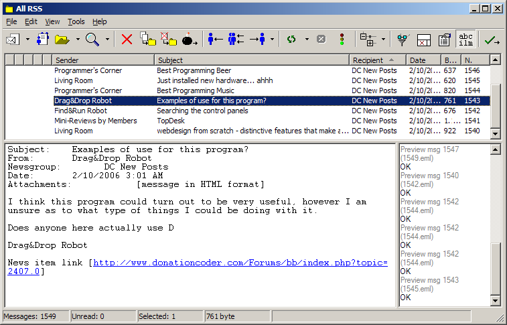The height and width of the screenshot is (325, 507).
Task: Click the funnel filter icon
Action: (x=403, y=40)
